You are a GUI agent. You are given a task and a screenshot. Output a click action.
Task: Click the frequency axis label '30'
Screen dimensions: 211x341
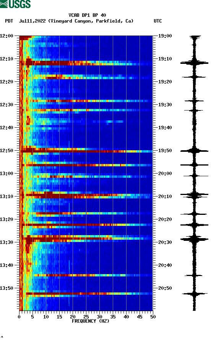coord(99,317)
